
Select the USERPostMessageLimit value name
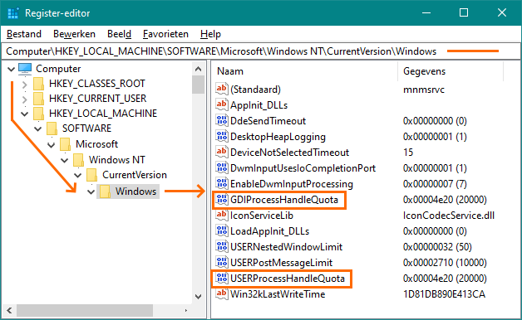coord(281,263)
